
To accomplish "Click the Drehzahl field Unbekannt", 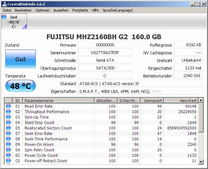I will point(188,60).
